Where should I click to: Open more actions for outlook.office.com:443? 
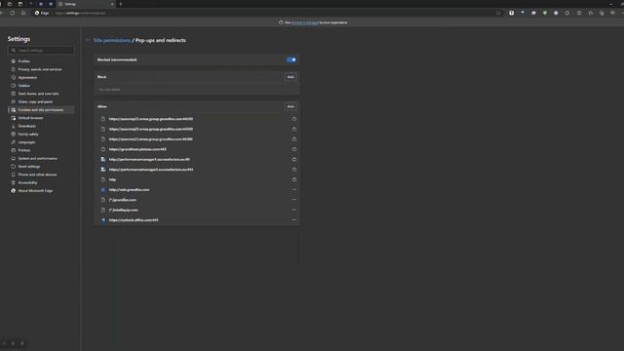pyautogui.click(x=294, y=220)
